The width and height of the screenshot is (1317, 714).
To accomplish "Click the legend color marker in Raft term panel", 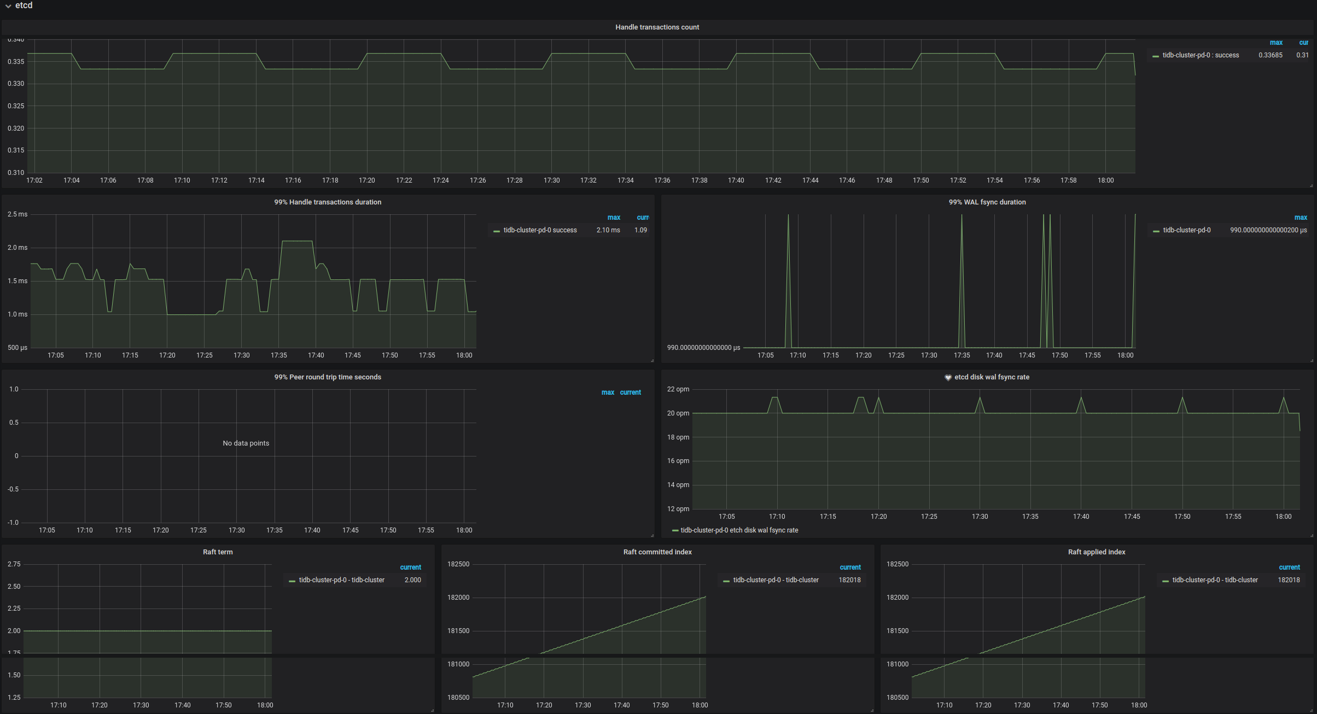I will click(292, 580).
